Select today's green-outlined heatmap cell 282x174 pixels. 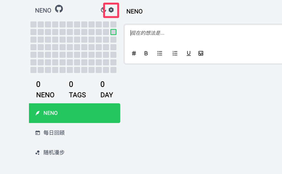pos(113,32)
